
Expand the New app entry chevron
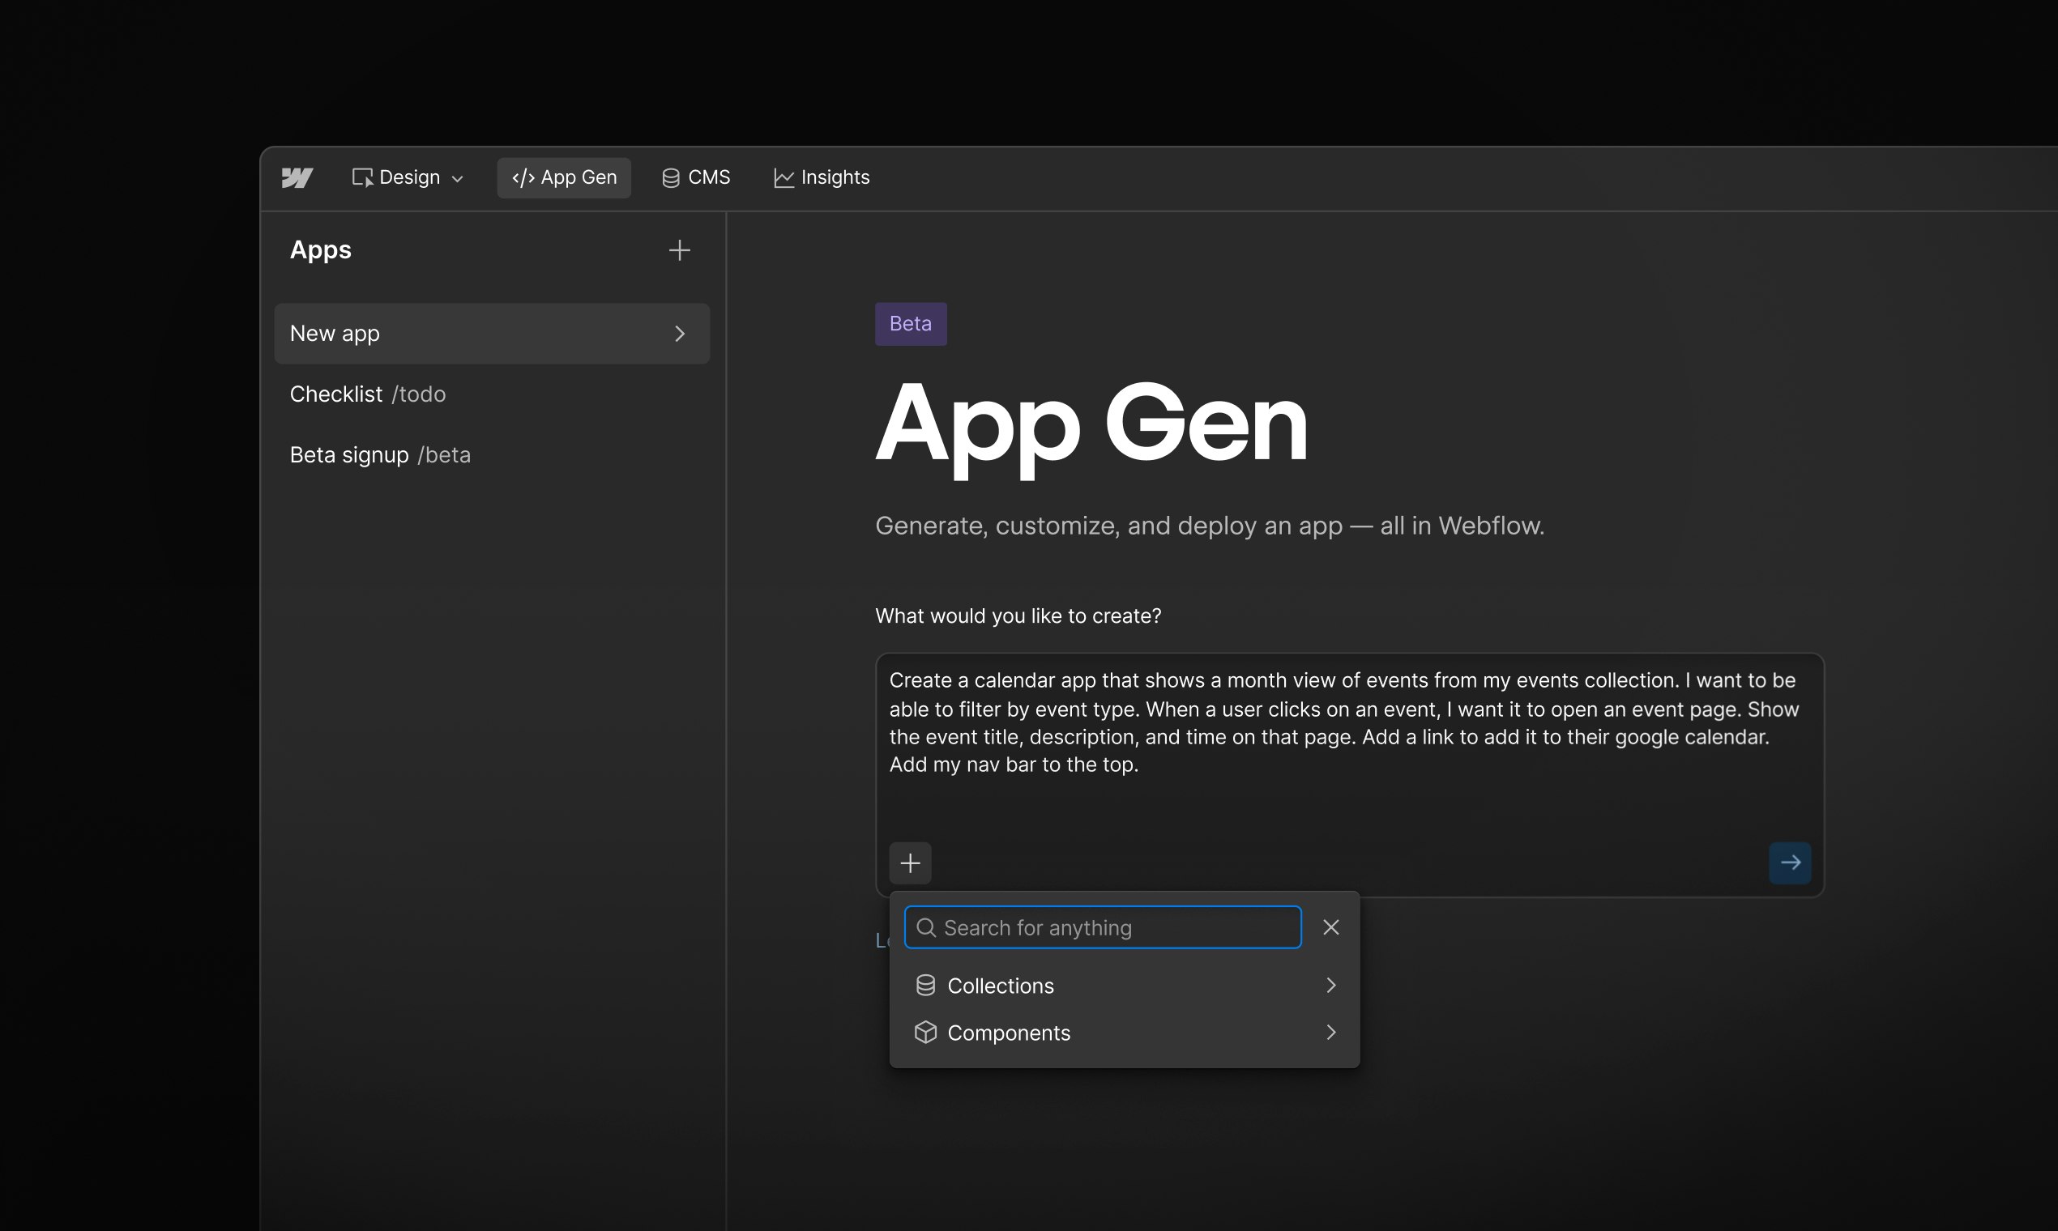point(681,334)
